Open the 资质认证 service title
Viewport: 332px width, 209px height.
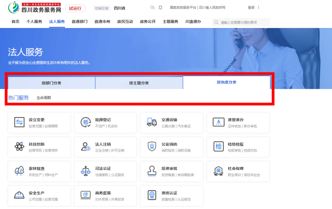click(x=169, y=193)
